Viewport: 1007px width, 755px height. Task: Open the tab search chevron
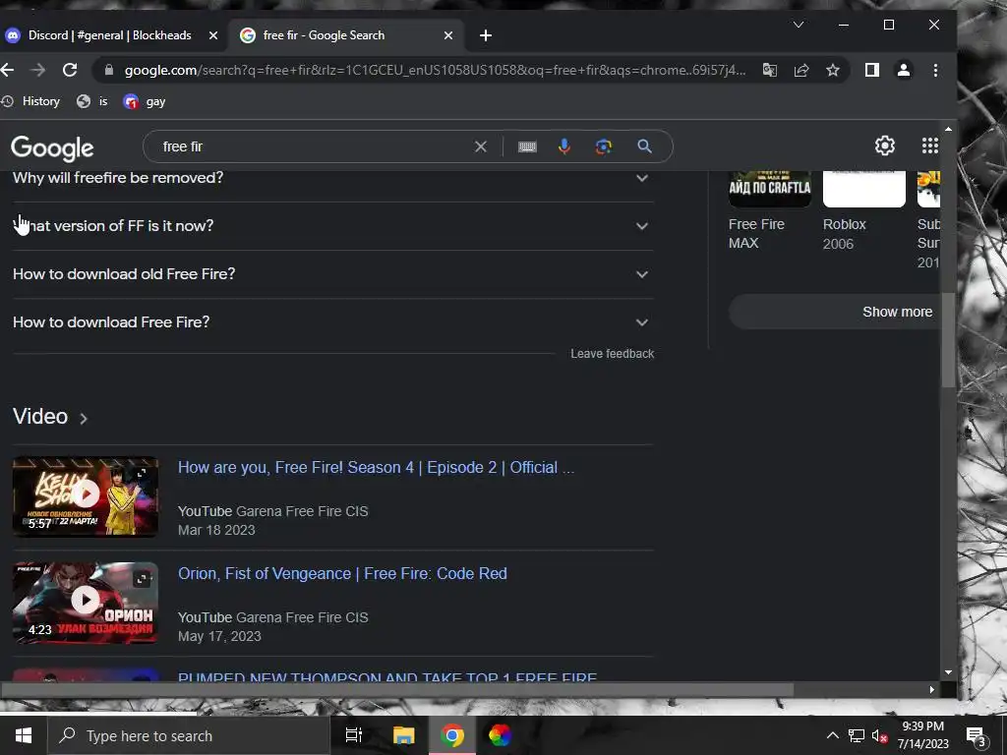pyautogui.click(x=798, y=25)
